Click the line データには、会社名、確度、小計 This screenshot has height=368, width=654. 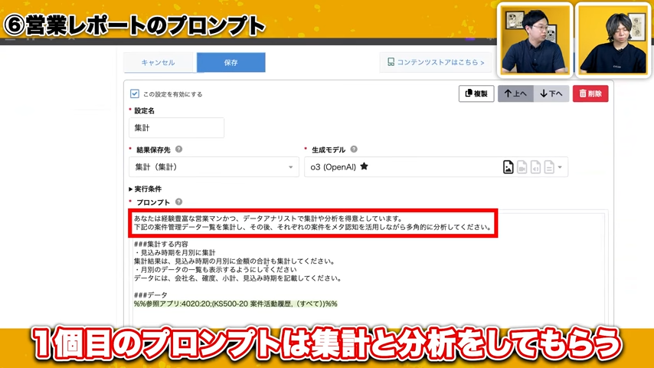(x=237, y=278)
